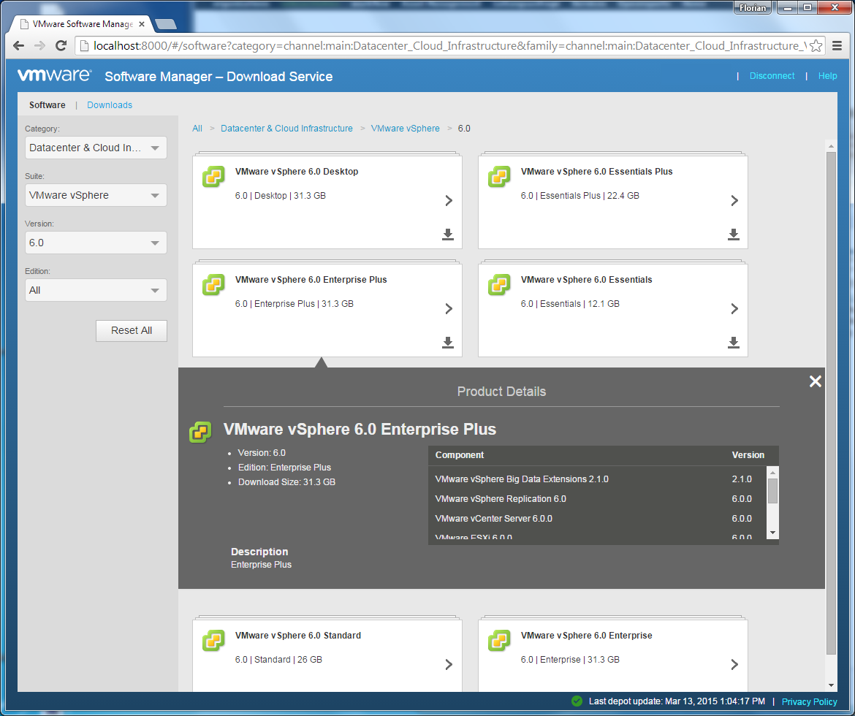The width and height of the screenshot is (855, 716).
Task: Close the Product Details panel
Action: (816, 381)
